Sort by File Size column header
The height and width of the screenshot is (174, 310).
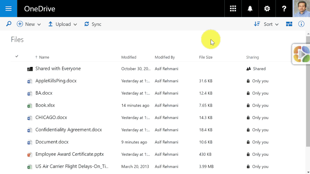[206, 57]
